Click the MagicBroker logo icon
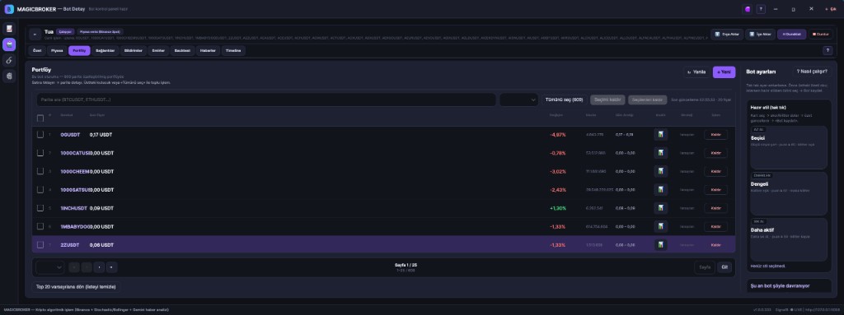Viewport: 844px width, 315px height. point(8,9)
